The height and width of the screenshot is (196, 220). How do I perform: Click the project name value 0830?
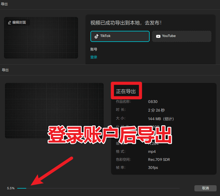(153, 101)
